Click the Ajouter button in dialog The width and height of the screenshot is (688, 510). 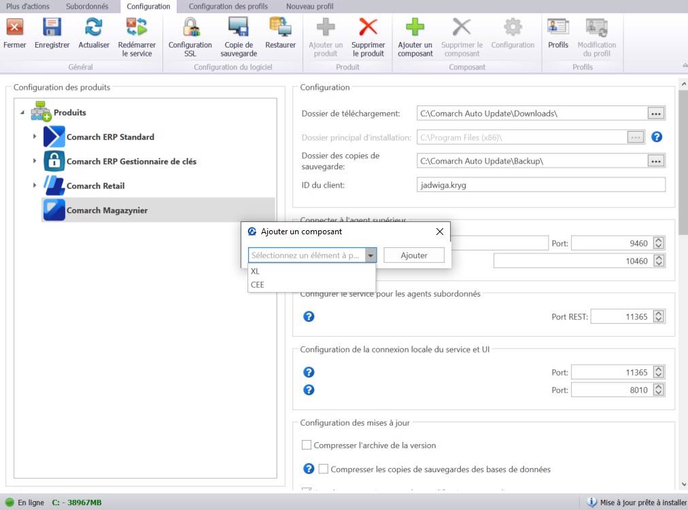(414, 255)
